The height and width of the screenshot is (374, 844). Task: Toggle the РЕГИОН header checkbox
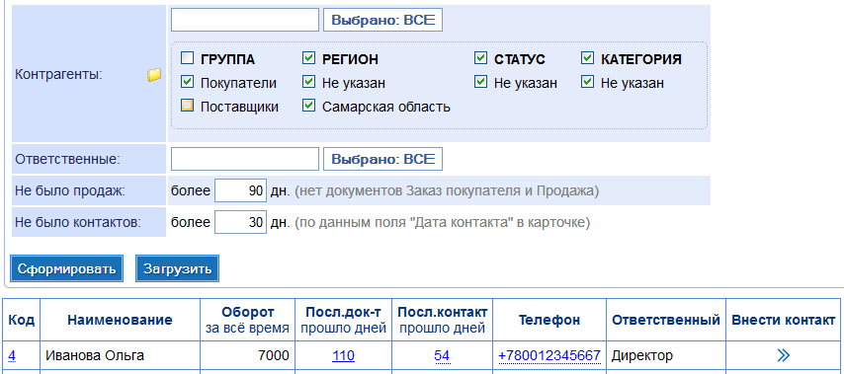[308, 58]
